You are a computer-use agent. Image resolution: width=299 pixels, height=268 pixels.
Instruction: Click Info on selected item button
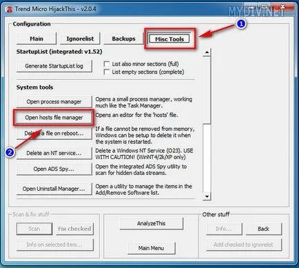click(x=54, y=245)
